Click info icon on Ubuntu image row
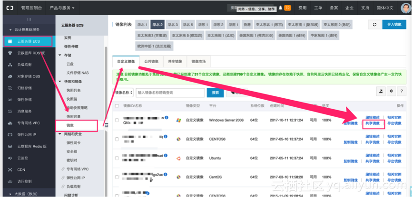412x197 pixels. click(x=166, y=156)
